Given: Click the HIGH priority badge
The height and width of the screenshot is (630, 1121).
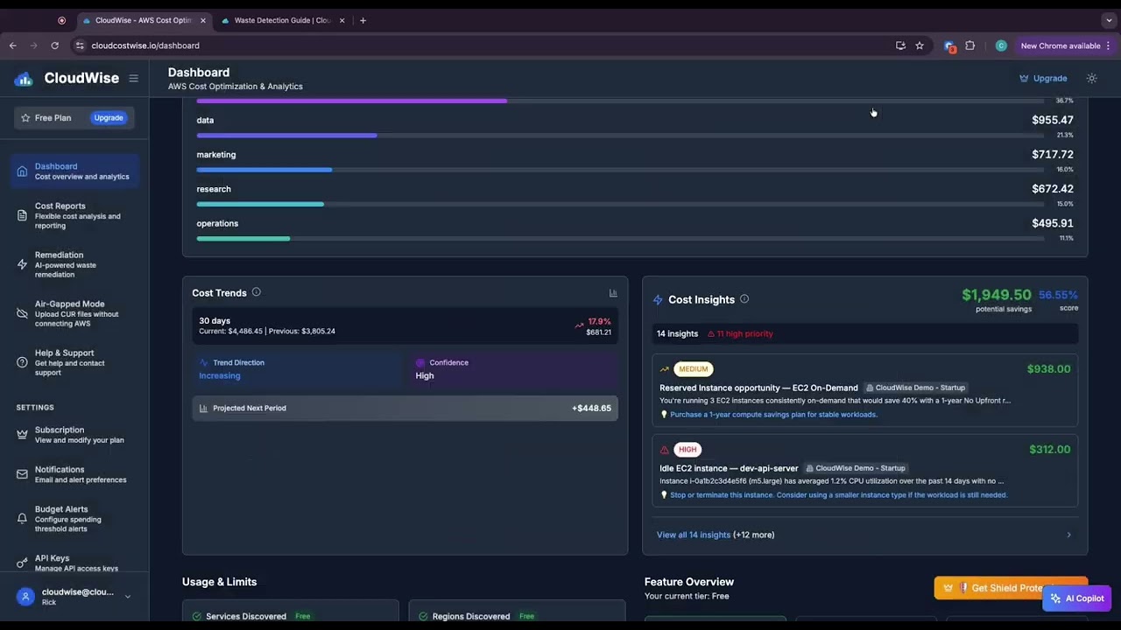Looking at the screenshot, I should (687, 450).
